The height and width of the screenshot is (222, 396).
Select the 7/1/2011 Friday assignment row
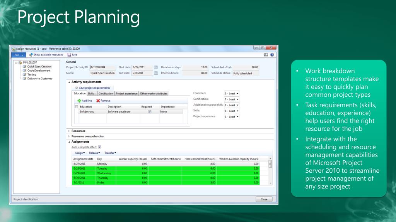coord(166,183)
